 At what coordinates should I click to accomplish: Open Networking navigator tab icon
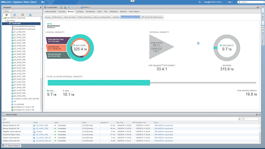pos(30,15)
